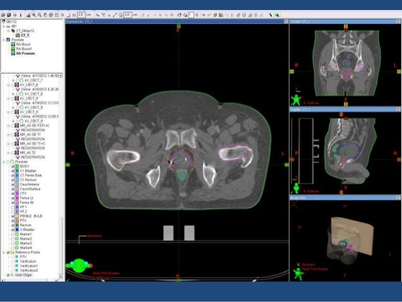402x302 pixels.
Task: Expand the MR_AX SE FST1 +C node
Action: (x=8, y=125)
